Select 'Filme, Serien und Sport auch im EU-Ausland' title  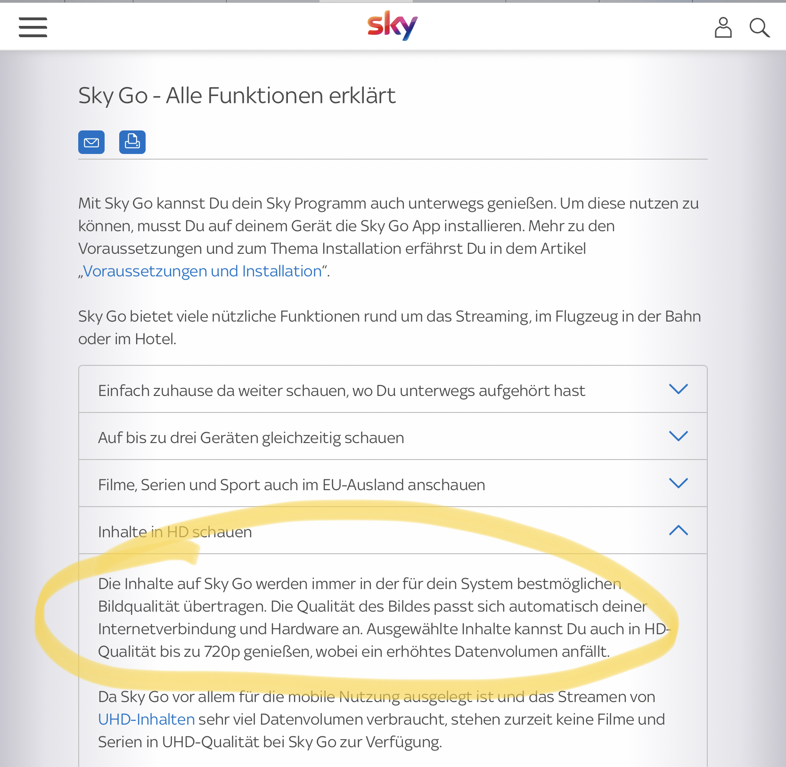[x=292, y=485]
